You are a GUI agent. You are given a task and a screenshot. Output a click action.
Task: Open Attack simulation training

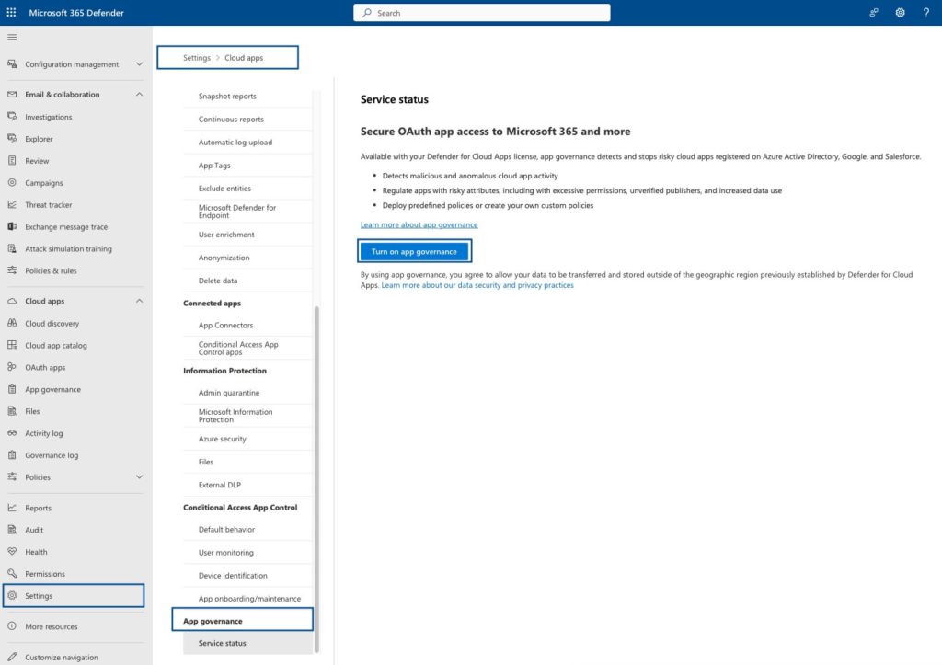pyautogui.click(x=71, y=248)
